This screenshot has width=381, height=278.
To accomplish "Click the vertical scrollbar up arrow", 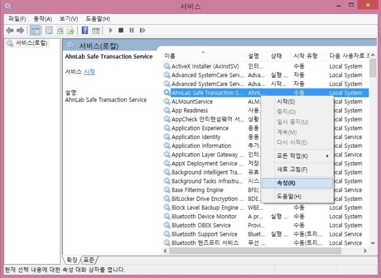I will pyautogui.click(x=373, y=55).
